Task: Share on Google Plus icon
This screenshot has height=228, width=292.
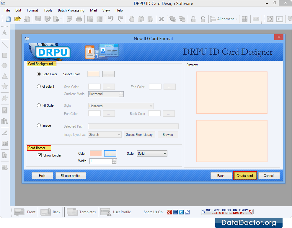Action: click(x=169, y=212)
